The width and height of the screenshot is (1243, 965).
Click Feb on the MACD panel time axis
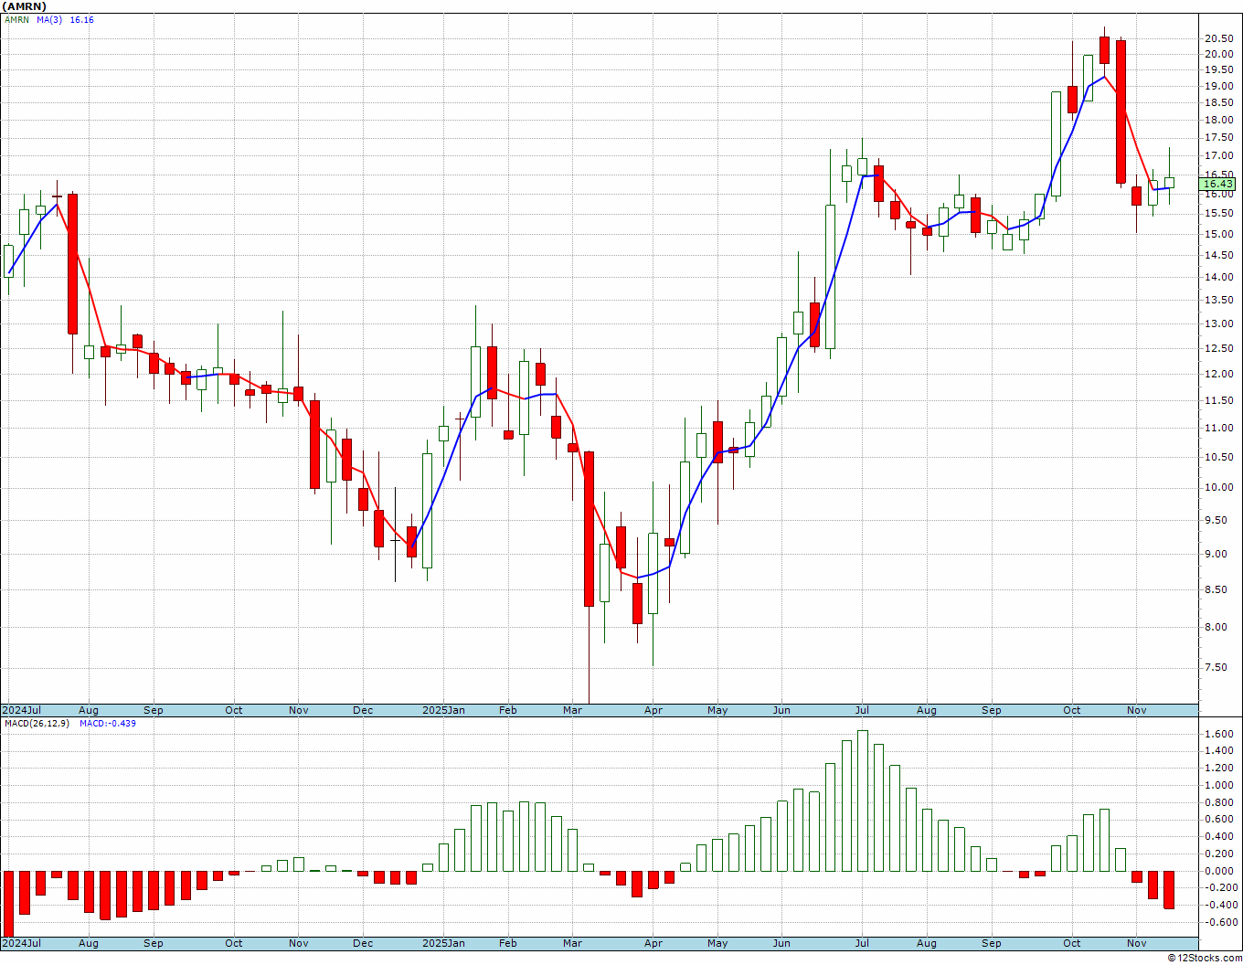508,944
